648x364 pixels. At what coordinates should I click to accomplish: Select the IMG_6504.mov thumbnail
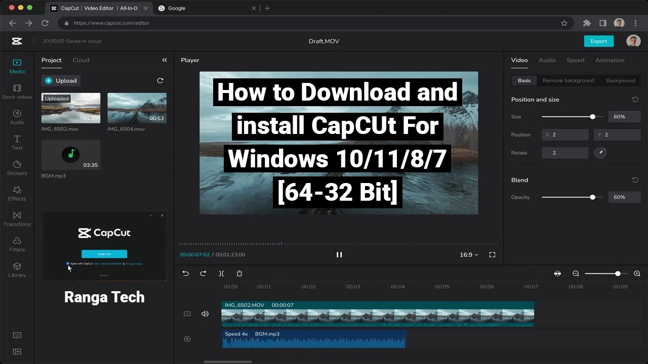pos(137,108)
